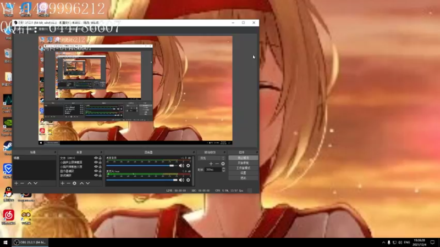This screenshot has width=440, height=247.
Task: Open the NVIDIA GeForce Experience desktop icon
Action: 8,126
